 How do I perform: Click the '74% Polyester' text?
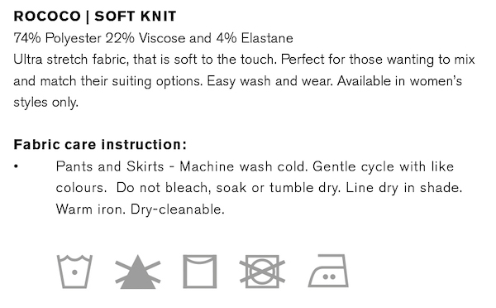(x=58, y=38)
